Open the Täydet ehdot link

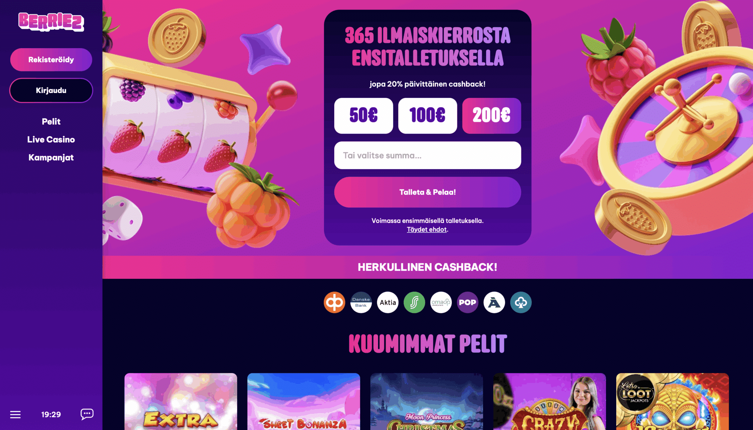point(427,230)
